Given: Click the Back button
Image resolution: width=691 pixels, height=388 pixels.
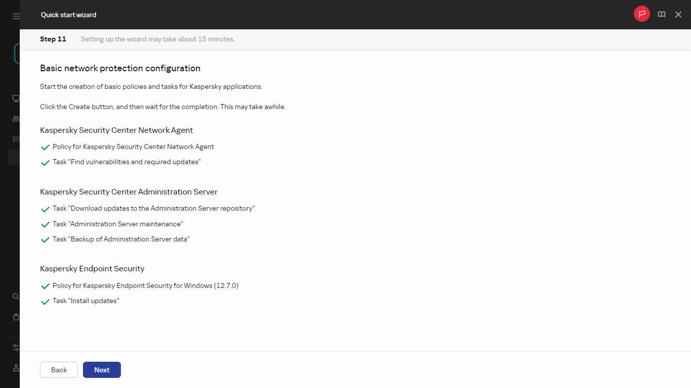Looking at the screenshot, I should (59, 369).
